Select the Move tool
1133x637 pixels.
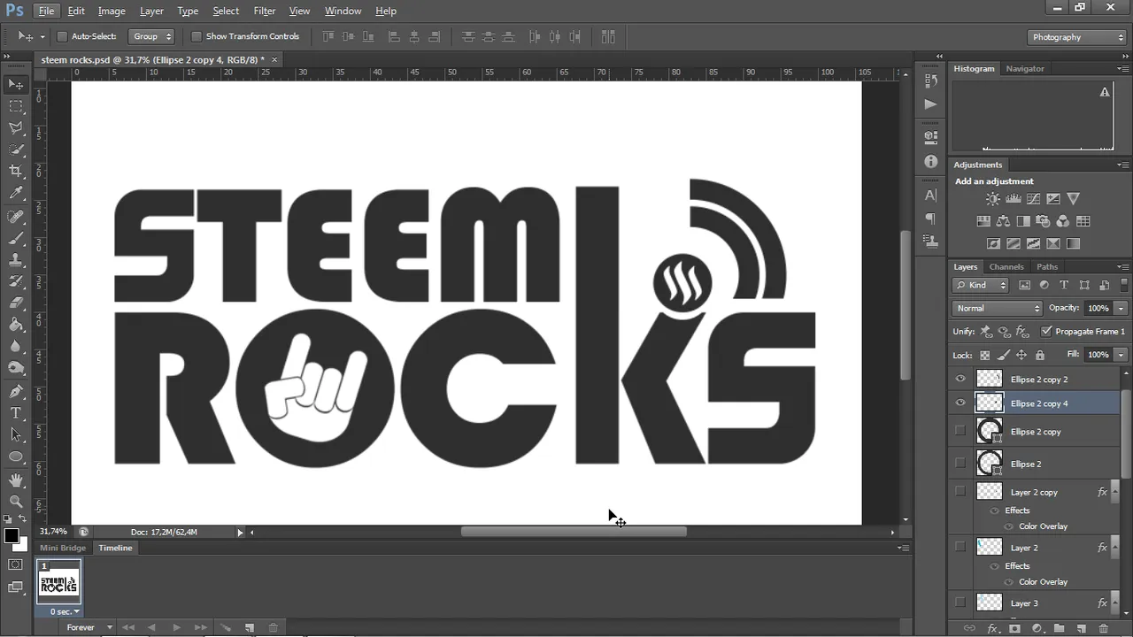tap(16, 84)
